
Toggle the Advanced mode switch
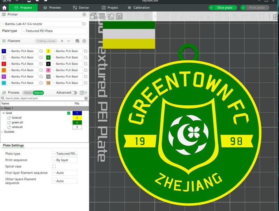pos(74,93)
